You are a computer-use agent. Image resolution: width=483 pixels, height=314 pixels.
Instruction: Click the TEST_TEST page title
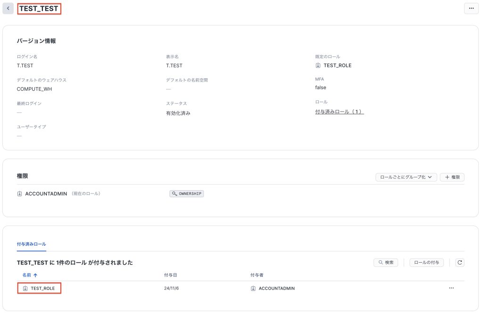click(x=39, y=8)
